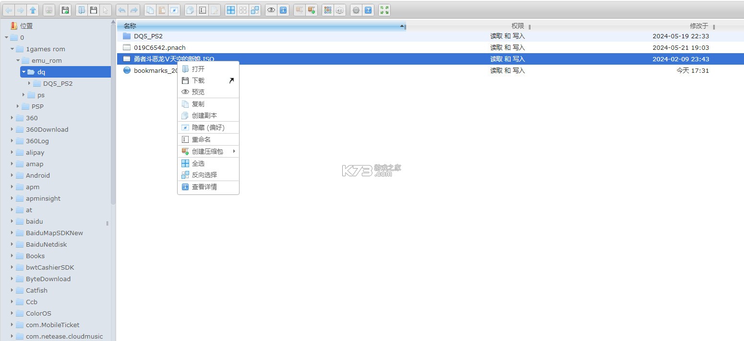Click the create archive icon in the toolbar
The image size is (744, 341).
pos(311,10)
